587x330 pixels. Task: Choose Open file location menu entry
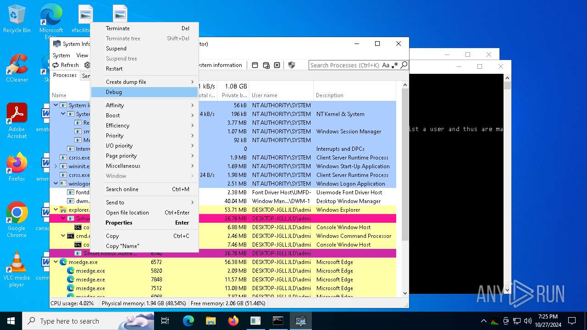[x=144, y=213]
